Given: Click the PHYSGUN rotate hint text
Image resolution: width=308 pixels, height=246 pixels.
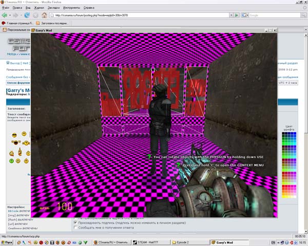Looking at the screenshot, I should coord(208,157).
